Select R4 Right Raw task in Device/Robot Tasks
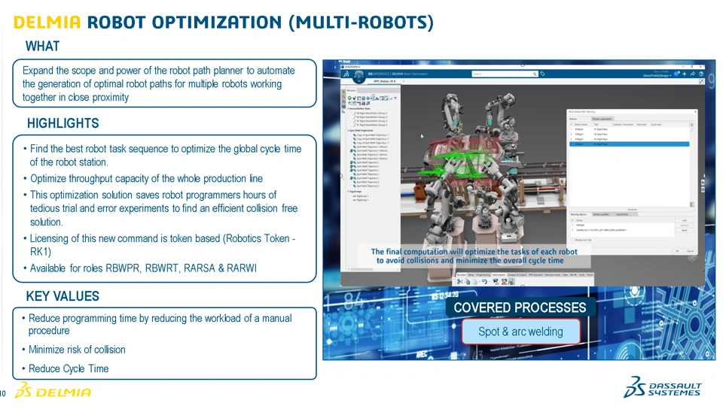Screen dimensions: 723x412 coord(371,114)
